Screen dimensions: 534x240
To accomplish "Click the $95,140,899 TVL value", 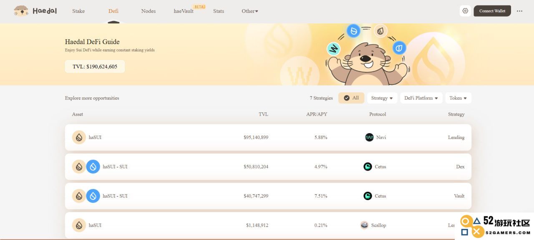I will (256, 137).
